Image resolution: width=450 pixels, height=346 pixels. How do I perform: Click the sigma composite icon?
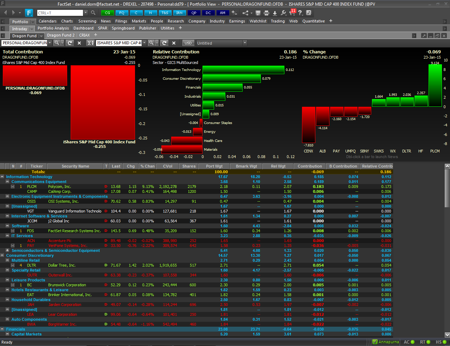tap(90, 43)
